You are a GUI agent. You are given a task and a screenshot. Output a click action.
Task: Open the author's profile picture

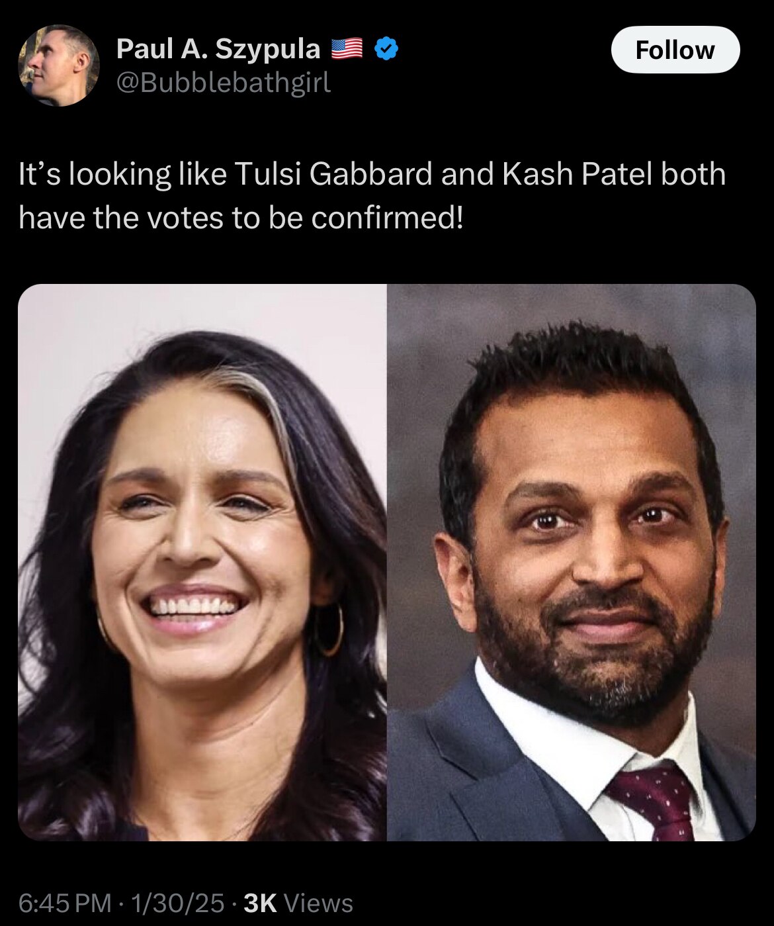pyautogui.click(x=58, y=66)
